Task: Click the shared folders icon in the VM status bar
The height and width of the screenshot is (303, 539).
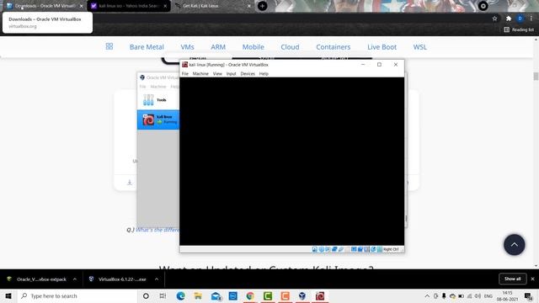Action: point(347,249)
